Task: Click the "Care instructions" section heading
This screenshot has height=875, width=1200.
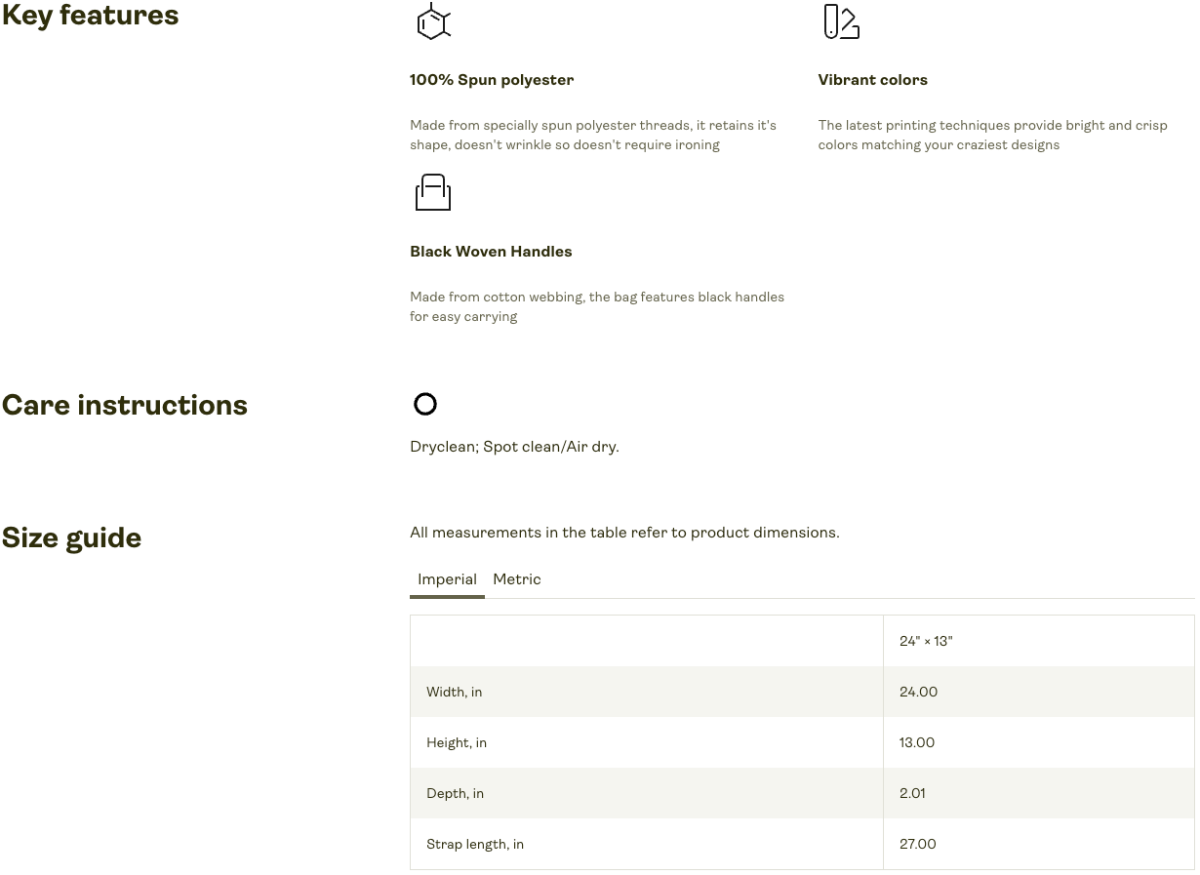Action: click(124, 406)
